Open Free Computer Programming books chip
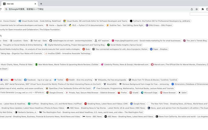The width and height of the screenshot is (208, 130). 134,88
